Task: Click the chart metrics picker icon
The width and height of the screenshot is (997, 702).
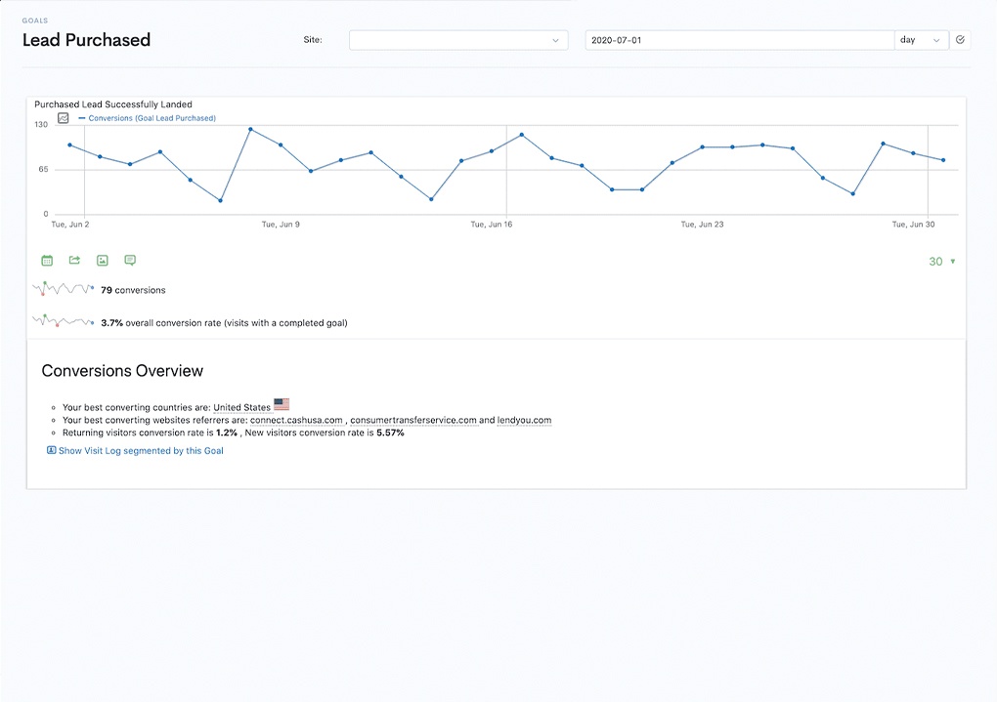Action: 64,118
